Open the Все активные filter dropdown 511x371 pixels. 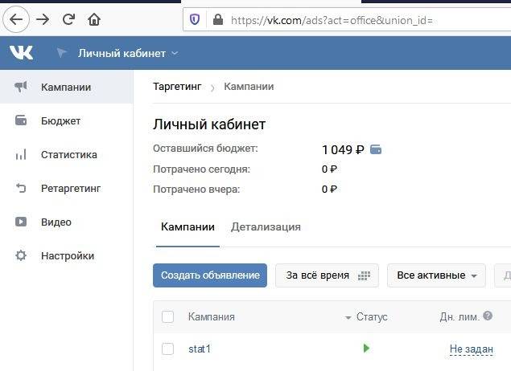point(437,275)
